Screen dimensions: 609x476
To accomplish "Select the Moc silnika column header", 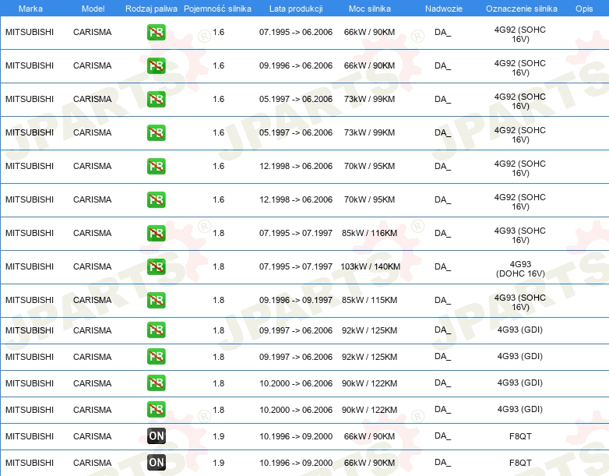I will coord(370,9).
